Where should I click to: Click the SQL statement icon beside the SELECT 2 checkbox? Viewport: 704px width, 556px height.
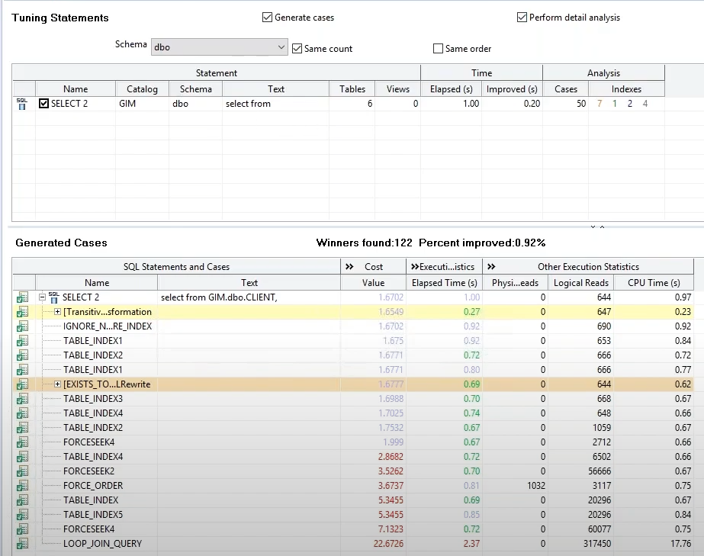click(x=21, y=104)
